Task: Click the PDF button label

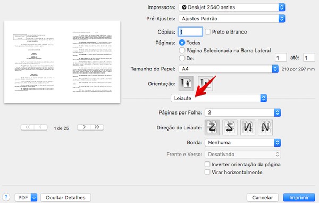Action: point(23,198)
